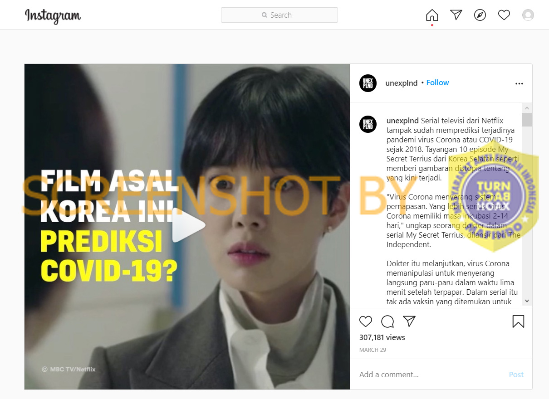Click the caption scrollbar up arrow

(527, 108)
